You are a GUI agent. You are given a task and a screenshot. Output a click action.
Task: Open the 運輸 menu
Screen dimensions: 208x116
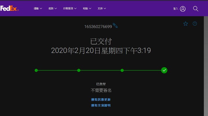pyautogui.click(x=38, y=8)
